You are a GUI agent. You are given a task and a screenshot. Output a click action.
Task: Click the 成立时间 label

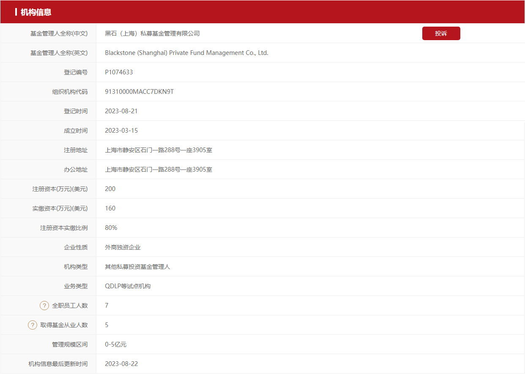click(76, 131)
